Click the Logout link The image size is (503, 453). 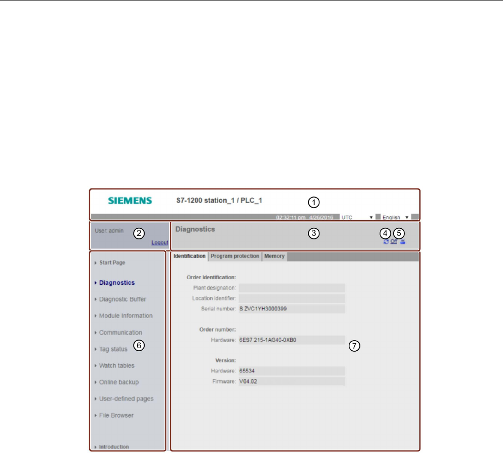pyautogui.click(x=160, y=242)
